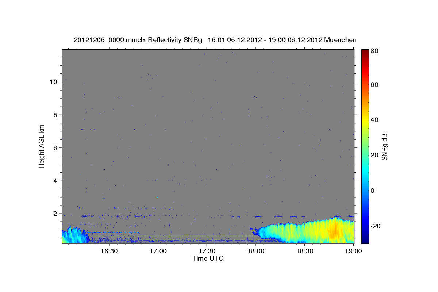This screenshot has width=438, height=292.
Task: Click the height tick label 8
Action: tap(55, 115)
